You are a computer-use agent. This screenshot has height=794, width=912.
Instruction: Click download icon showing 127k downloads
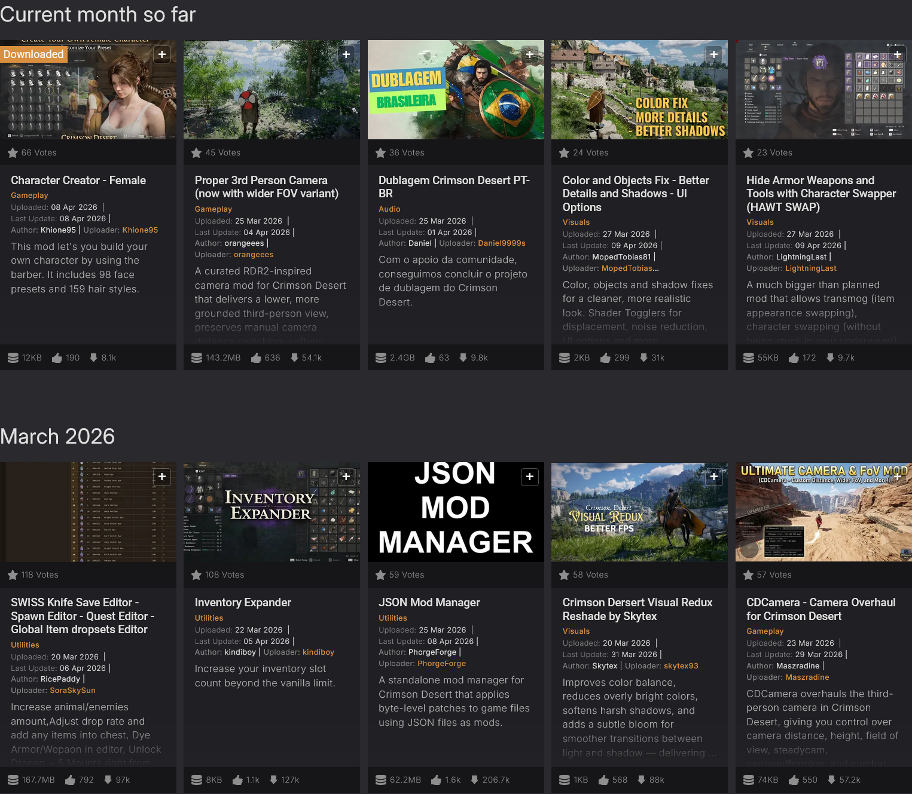click(x=273, y=780)
